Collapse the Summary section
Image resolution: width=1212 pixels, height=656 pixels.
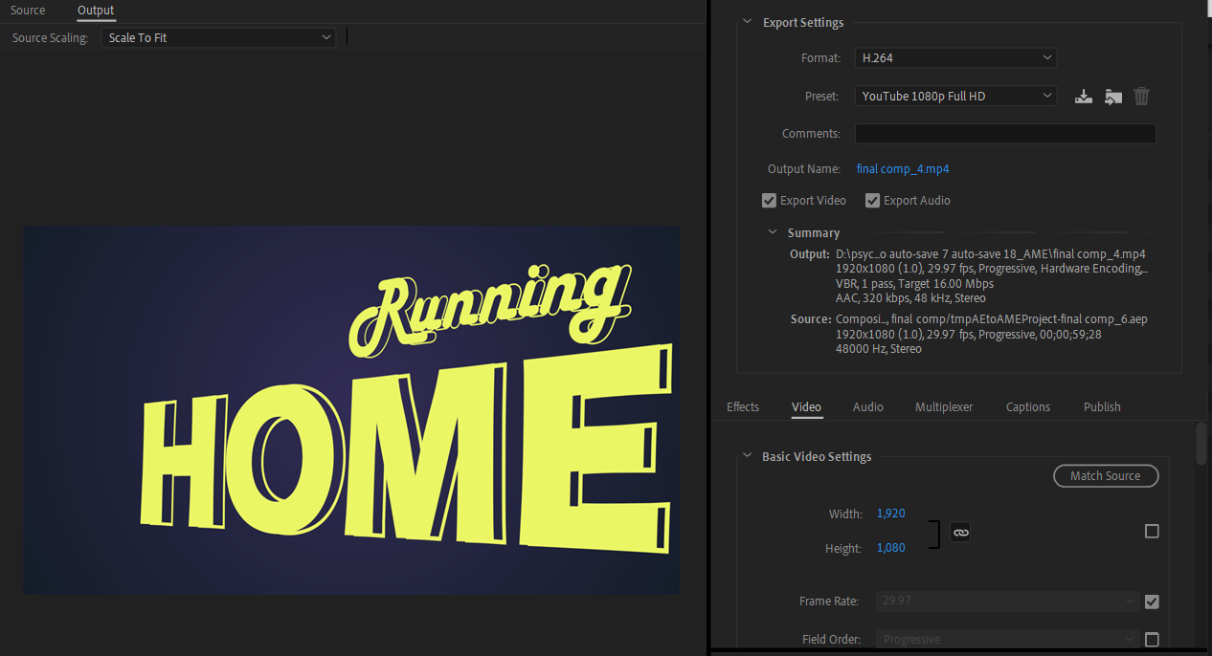[x=773, y=231]
